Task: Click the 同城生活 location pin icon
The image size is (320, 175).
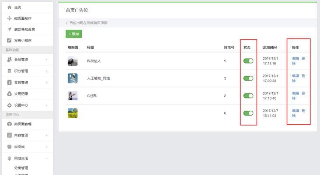Action: (9, 158)
